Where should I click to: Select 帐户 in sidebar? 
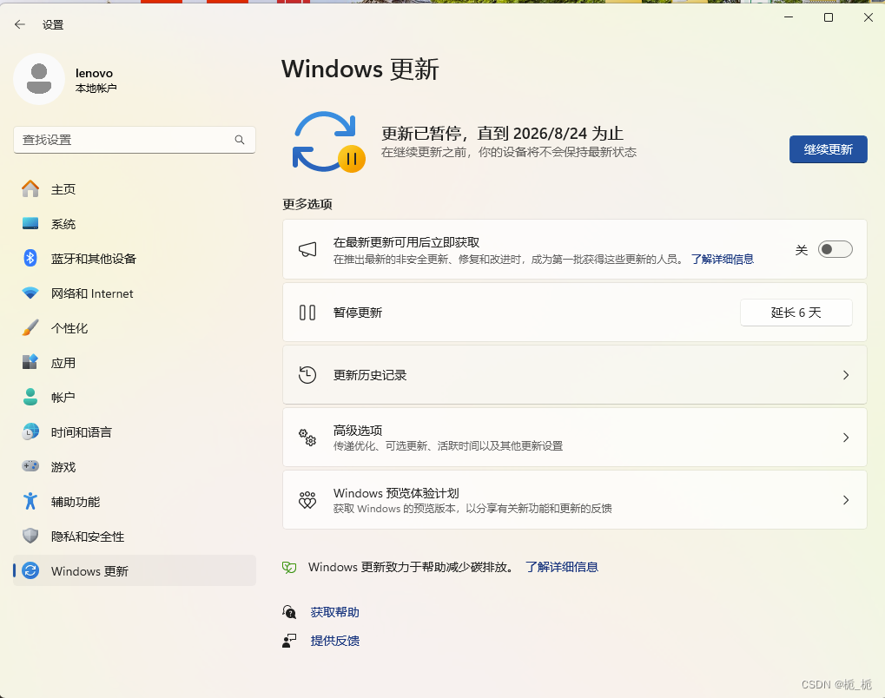tap(135, 398)
